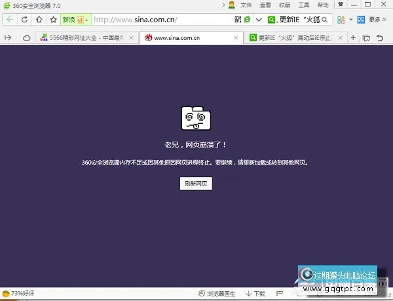Open a new tab with plus button

click(x=354, y=38)
